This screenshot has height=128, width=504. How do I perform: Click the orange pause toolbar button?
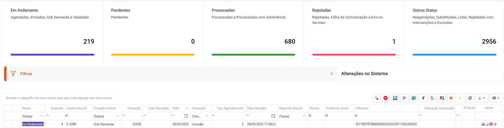click(451, 98)
